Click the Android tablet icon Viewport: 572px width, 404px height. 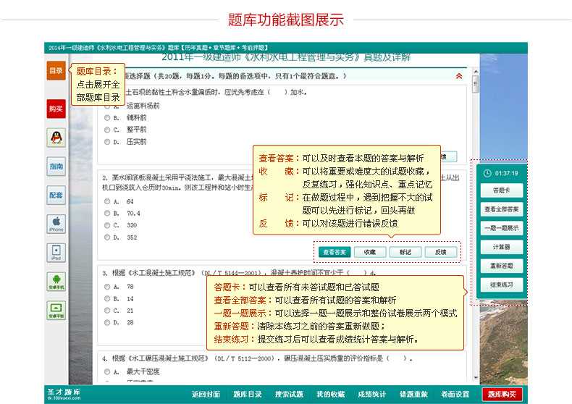click(56, 311)
